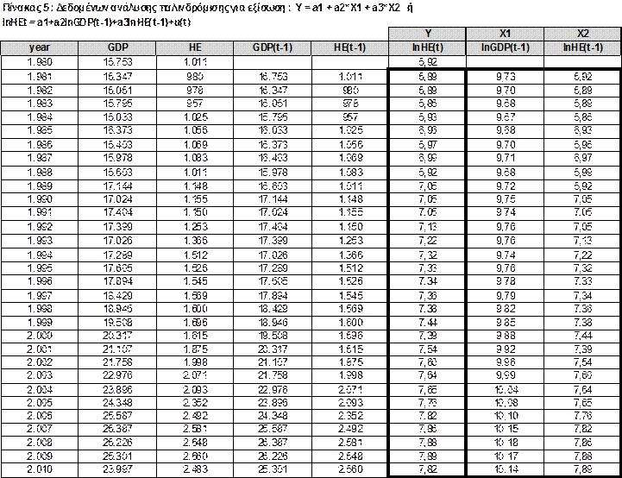The width and height of the screenshot is (622, 478).
Task: Click the HE value '1.512' in row 1.994
Action: pyautogui.click(x=195, y=255)
